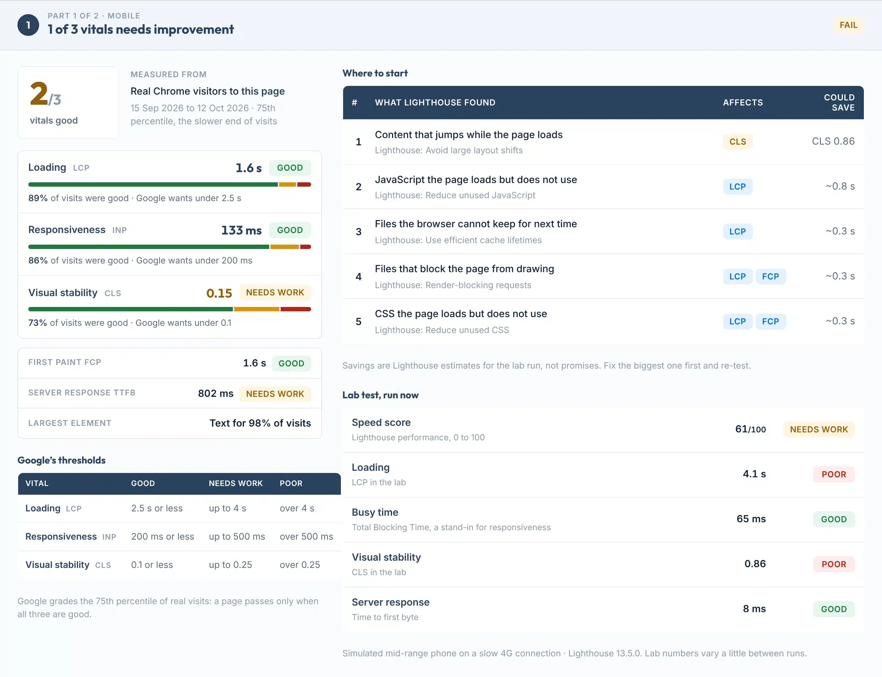Viewport: 882px width, 677px height.
Task: Select 'Real Chrome visitors to this page' text
Action: tap(207, 91)
